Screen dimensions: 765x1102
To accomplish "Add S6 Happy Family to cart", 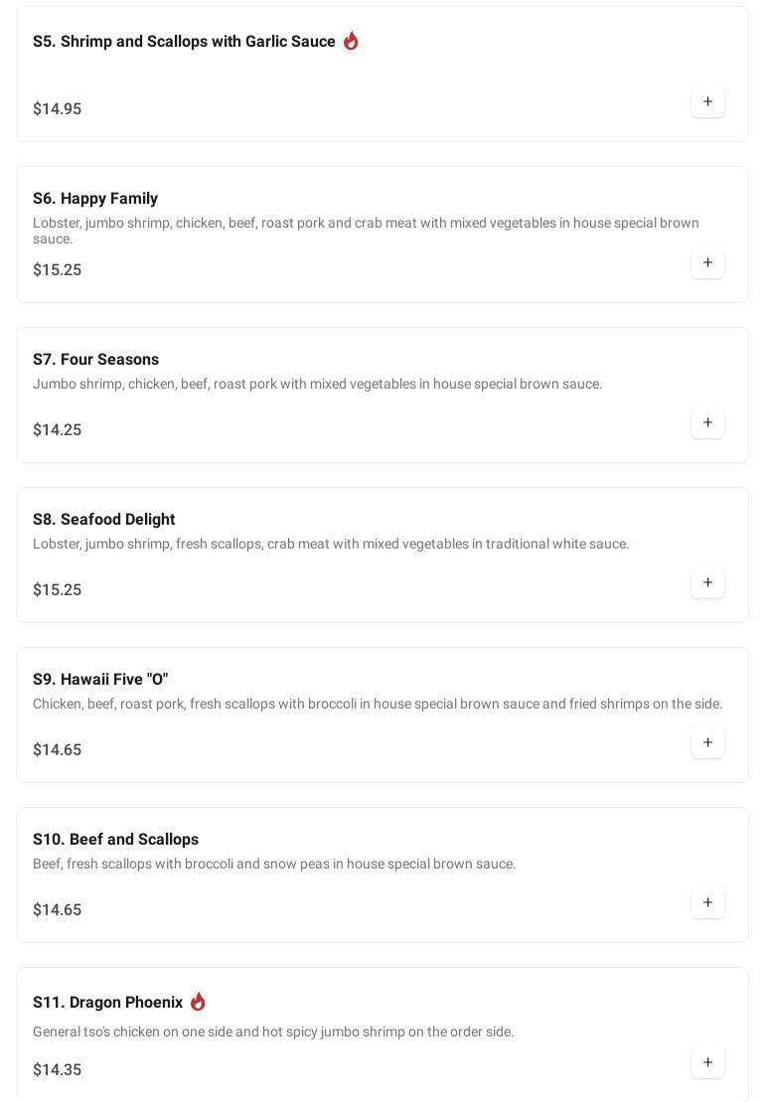I will click(707, 262).
